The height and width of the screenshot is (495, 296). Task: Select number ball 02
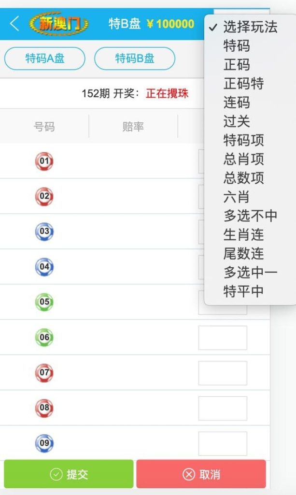(x=44, y=197)
